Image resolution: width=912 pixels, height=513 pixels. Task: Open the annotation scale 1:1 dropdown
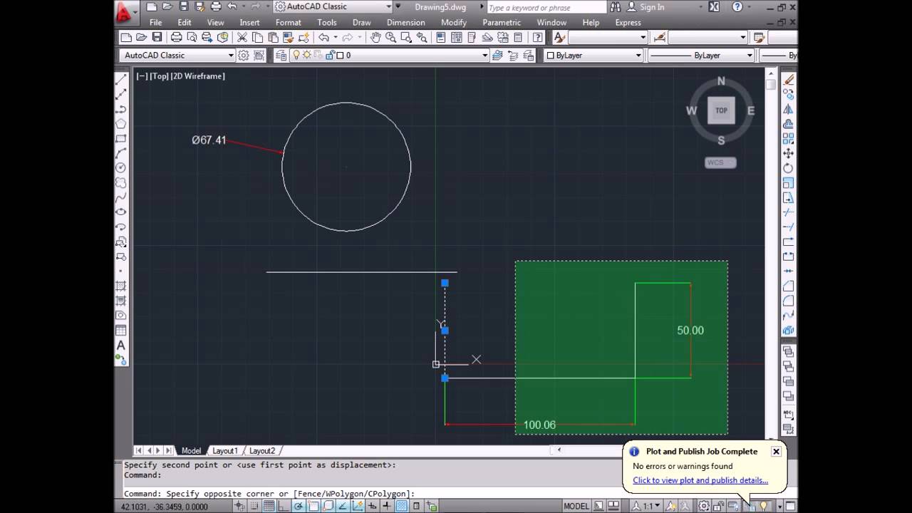651,506
